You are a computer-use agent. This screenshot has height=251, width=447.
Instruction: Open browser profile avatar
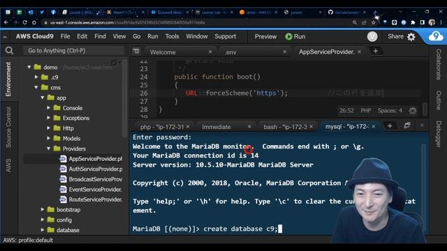432,22
